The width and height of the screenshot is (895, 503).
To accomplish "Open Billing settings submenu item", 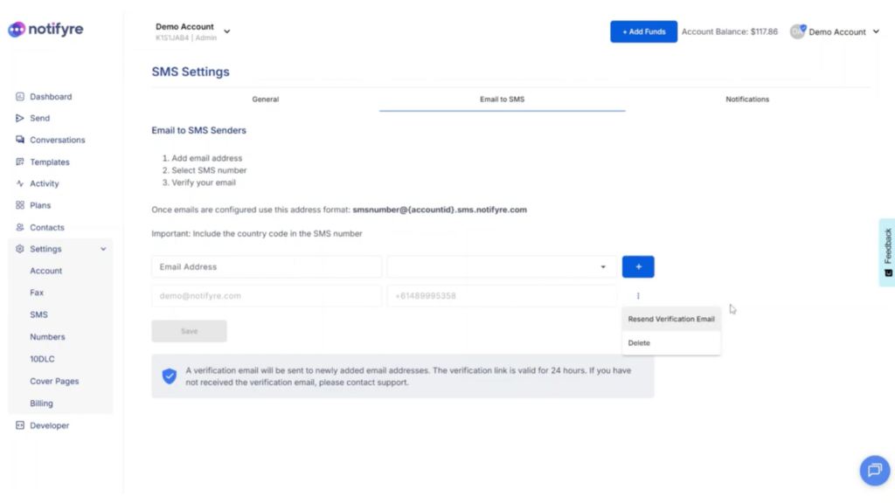I will click(41, 403).
